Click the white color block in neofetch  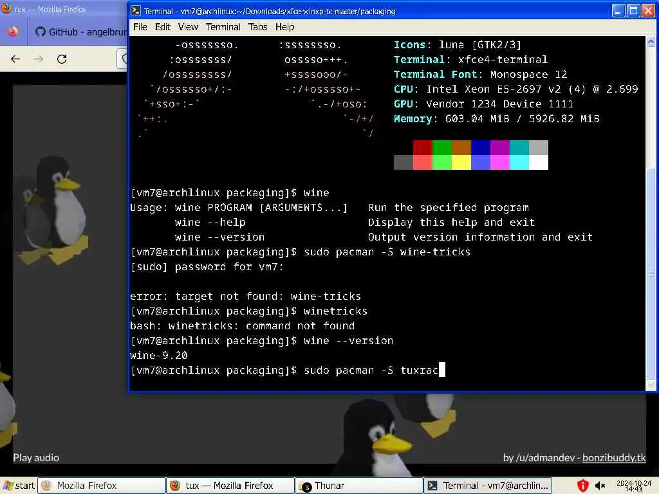(x=539, y=163)
